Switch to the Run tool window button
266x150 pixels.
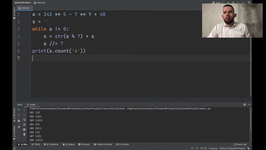(x=23, y=145)
